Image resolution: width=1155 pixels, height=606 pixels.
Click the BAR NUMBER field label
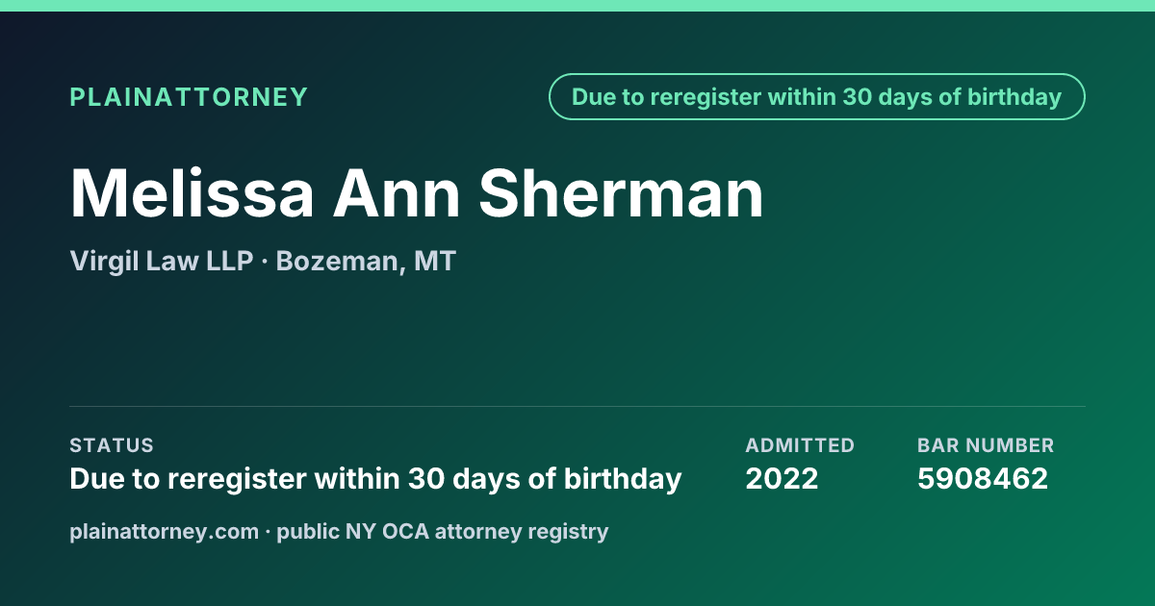point(986,445)
